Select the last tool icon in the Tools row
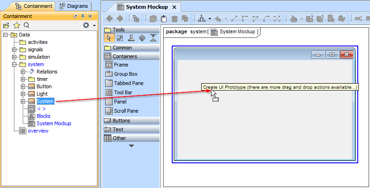Image resolution: width=370 pixels, height=188 pixels. pos(153,38)
